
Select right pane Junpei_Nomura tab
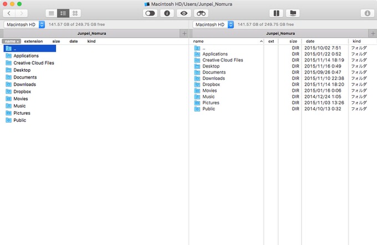279,33
